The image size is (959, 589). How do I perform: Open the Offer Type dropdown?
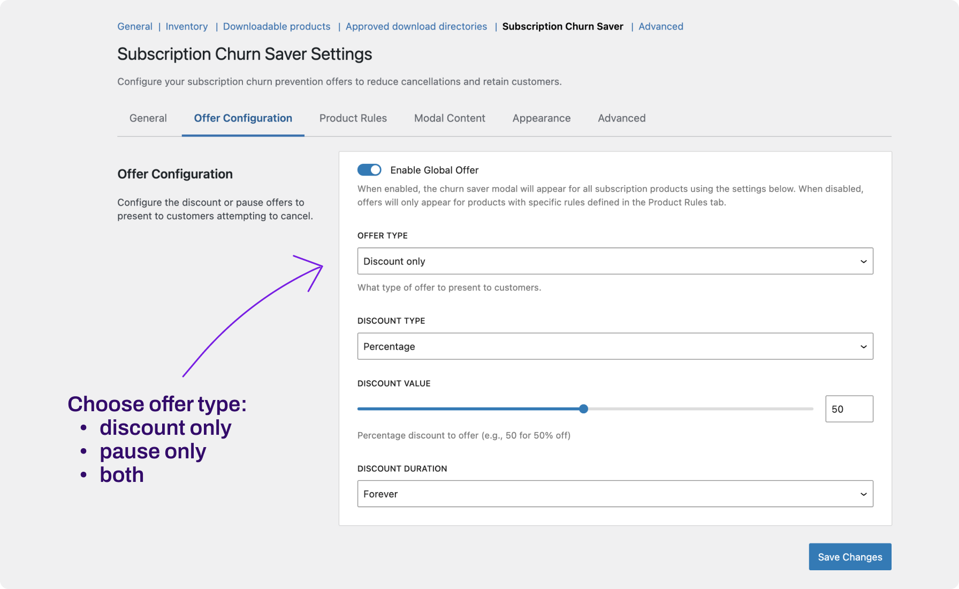coord(615,261)
